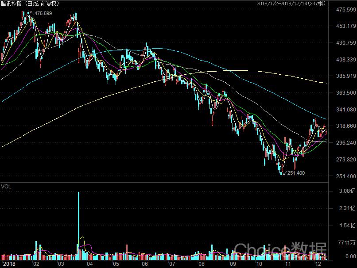Click the VOL indicator label
Image resolution: width=357 pixels, height=268 pixels.
(6, 187)
